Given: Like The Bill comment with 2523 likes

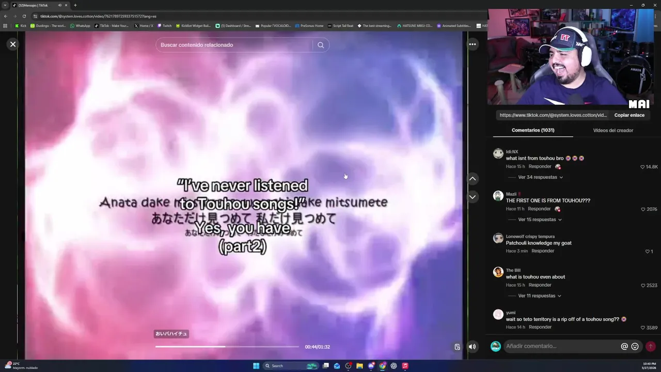Looking at the screenshot, I should [x=643, y=286].
